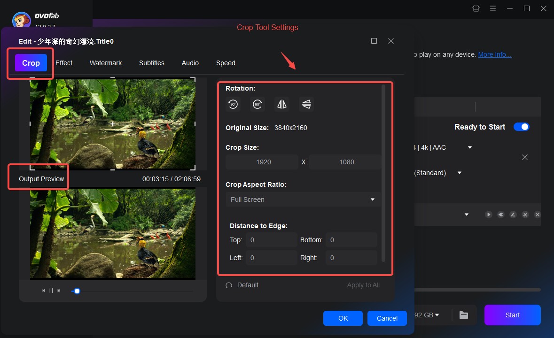Open the DVDFab hamburger menu
The width and height of the screenshot is (554, 338).
coord(493,8)
